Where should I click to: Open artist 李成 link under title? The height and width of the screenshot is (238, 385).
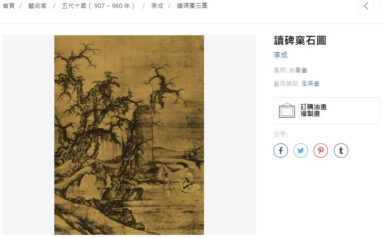point(280,55)
